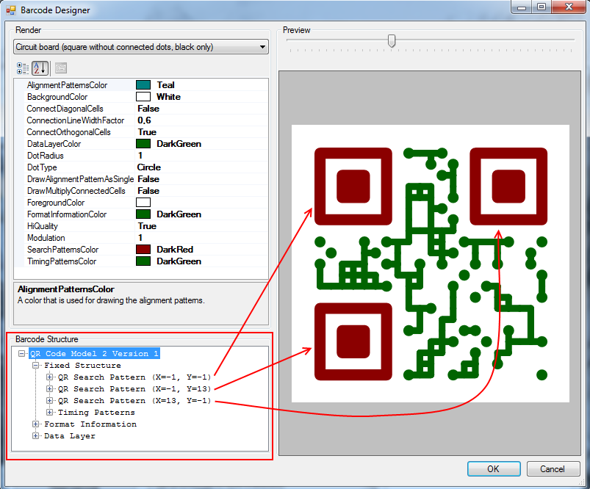Click the ConnectOrthogonalCells True value
This screenshot has height=489, width=590.
coord(147,132)
